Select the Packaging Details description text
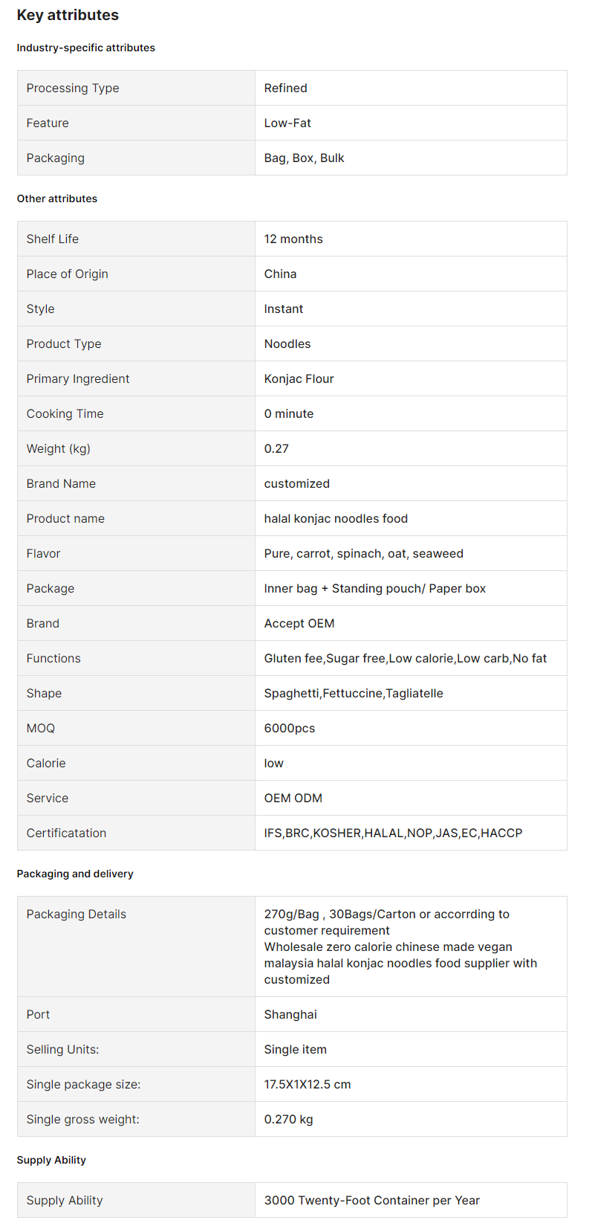Image resolution: width=592 pixels, height=1232 pixels. [400, 946]
